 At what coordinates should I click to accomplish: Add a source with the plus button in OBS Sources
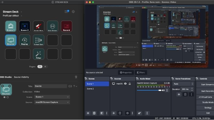point(113,113)
